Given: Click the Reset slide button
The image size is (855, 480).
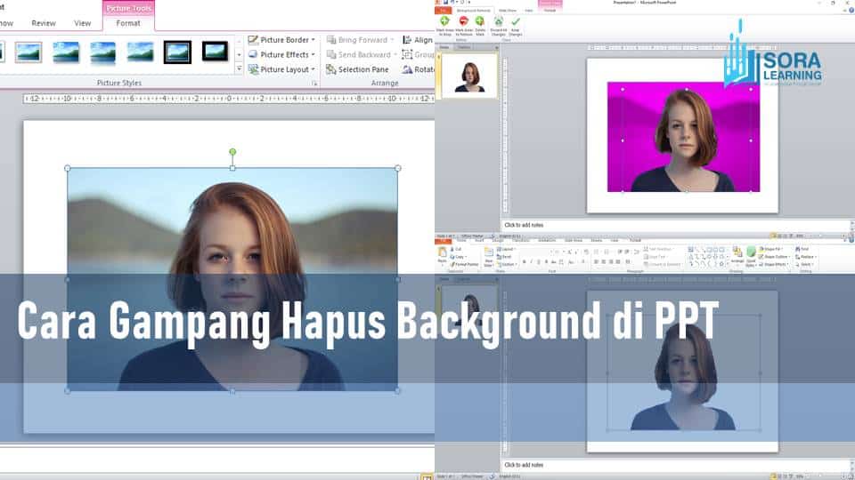Looking at the screenshot, I should (x=504, y=257).
